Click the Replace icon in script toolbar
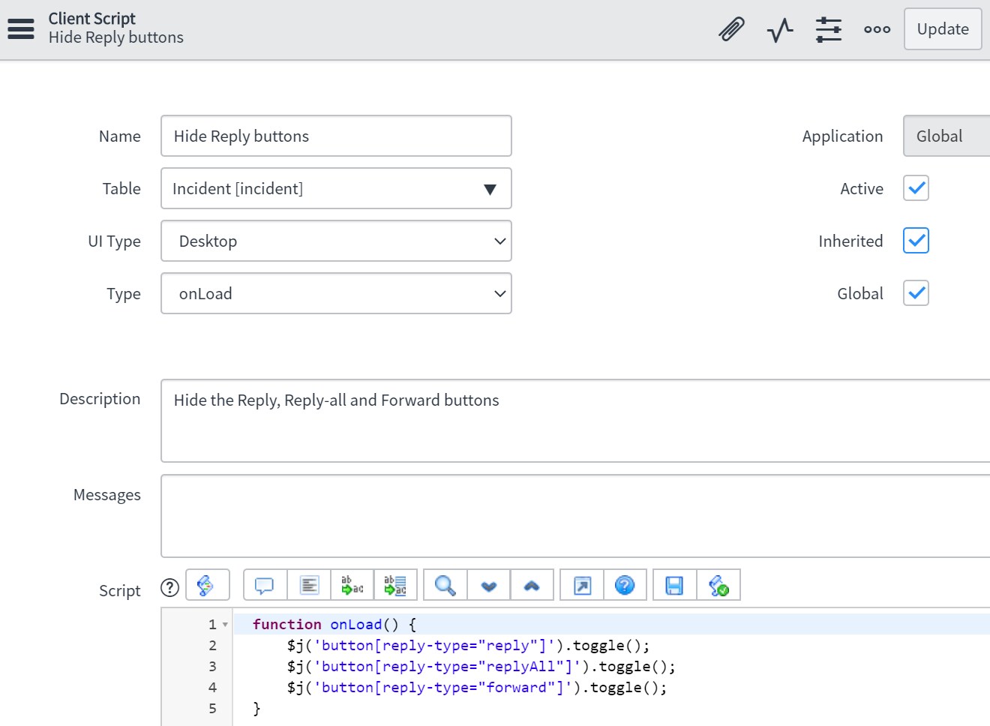Image resolution: width=990 pixels, height=726 pixels. click(x=352, y=585)
